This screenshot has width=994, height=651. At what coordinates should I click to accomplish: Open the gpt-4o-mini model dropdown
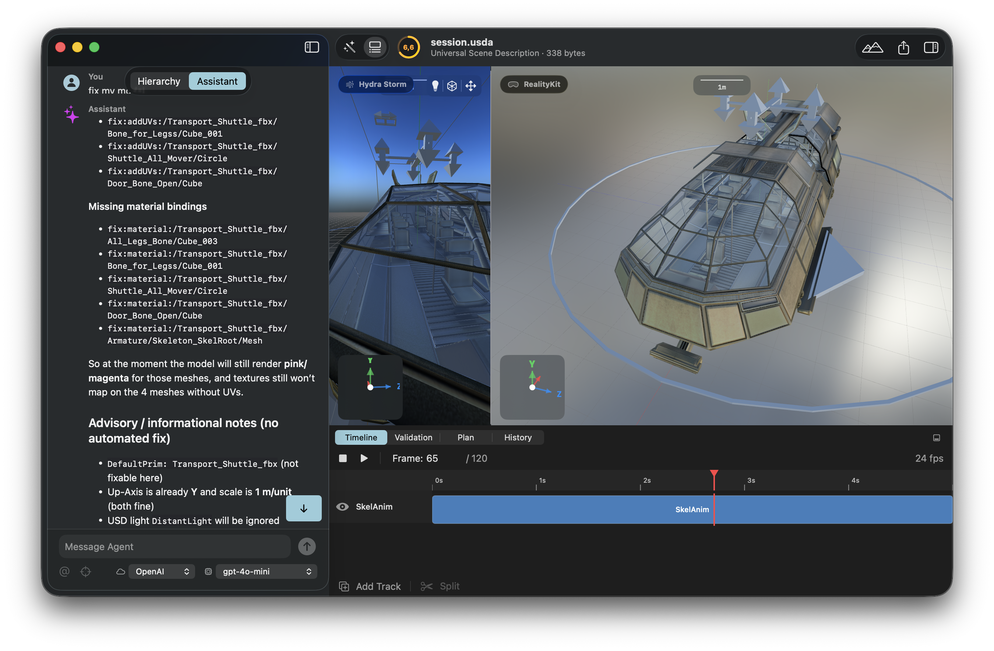coord(266,571)
